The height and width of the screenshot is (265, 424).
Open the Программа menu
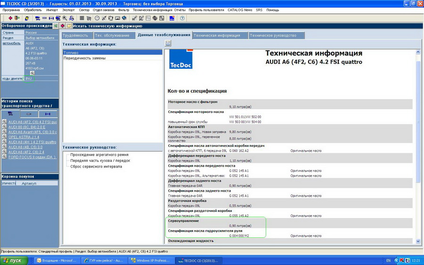(11, 10)
